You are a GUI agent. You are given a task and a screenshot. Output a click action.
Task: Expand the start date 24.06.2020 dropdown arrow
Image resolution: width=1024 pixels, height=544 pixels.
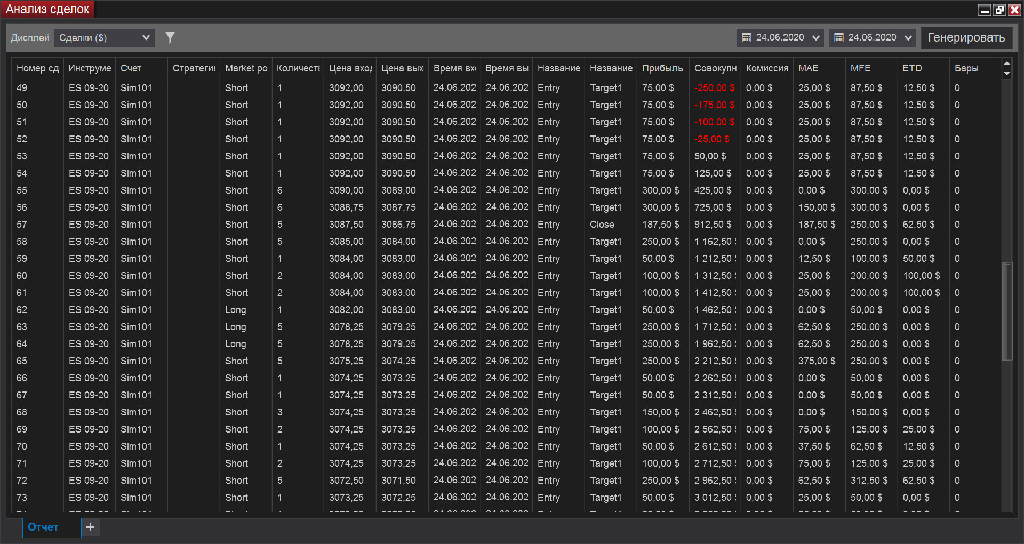(x=816, y=38)
